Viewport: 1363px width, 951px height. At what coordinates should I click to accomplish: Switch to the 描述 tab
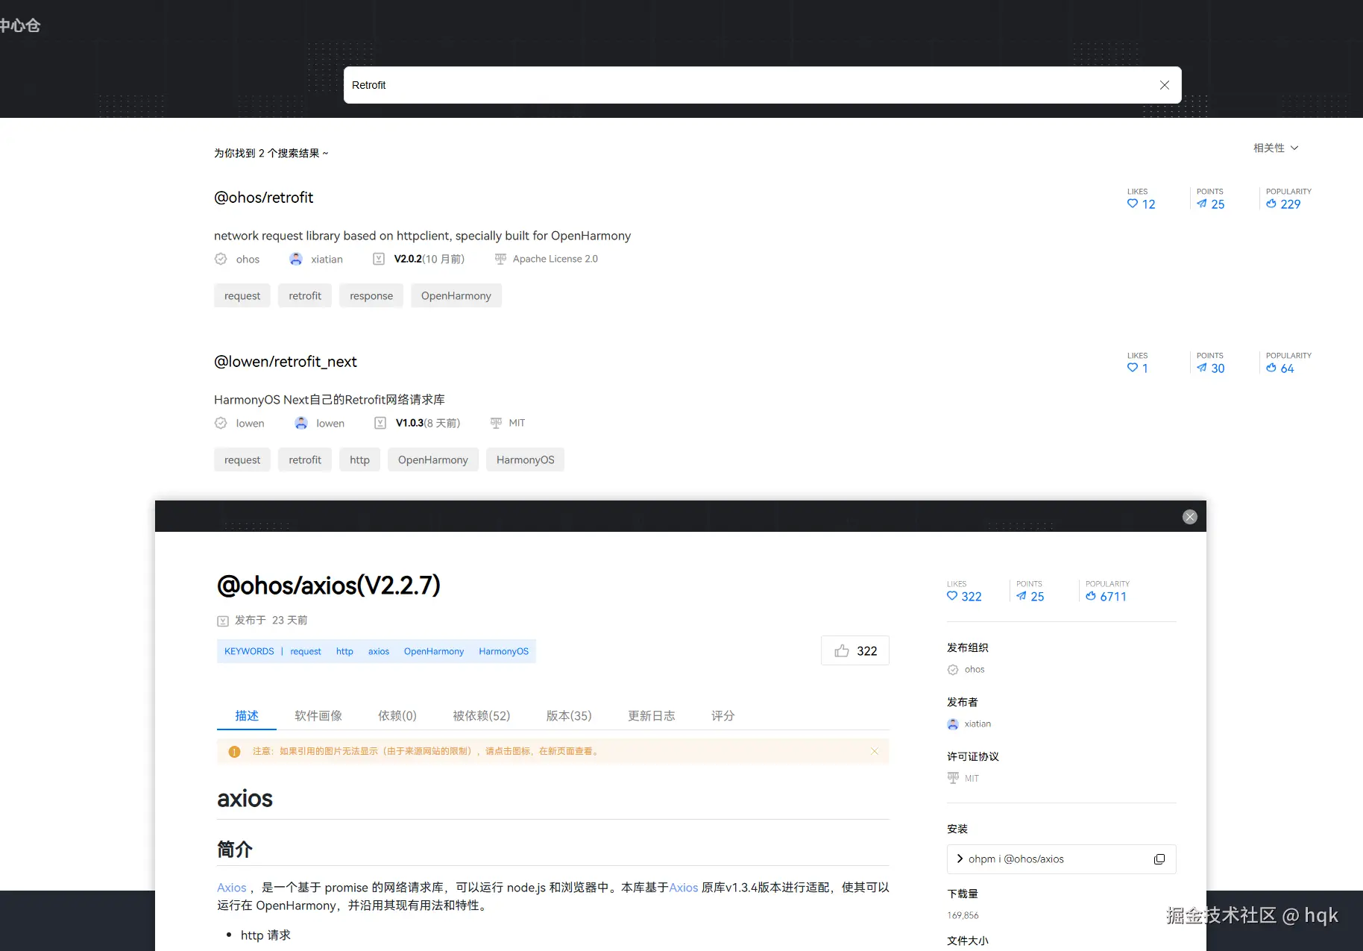(x=247, y=716)
